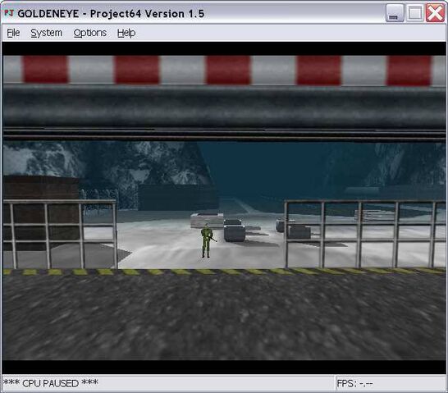Screen dimensions: 448x393
Task: Click the green camouflage soldier in the viewport
Action: tap(207, 240)
